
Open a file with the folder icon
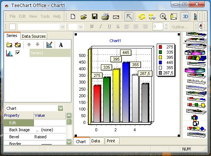coord(84,17)
